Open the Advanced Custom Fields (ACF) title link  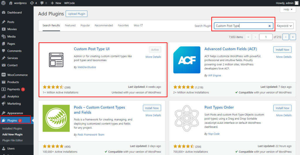click(231, 49)
